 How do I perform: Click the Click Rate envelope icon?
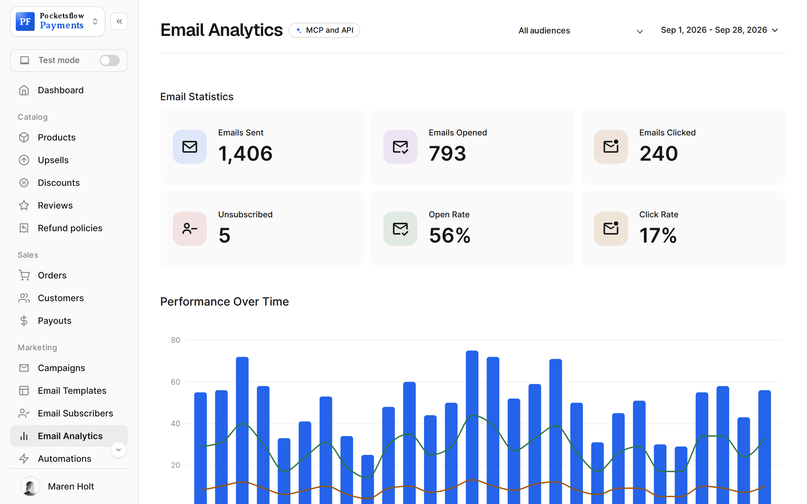point(611,229)
